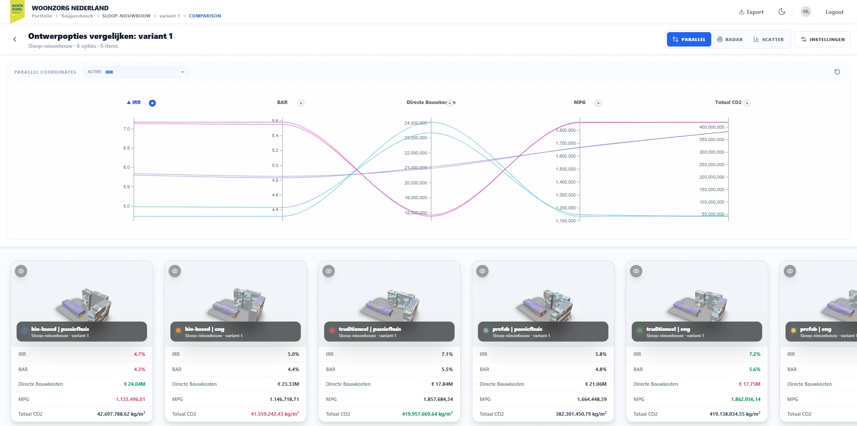The width and height of the screenshot is (857, 426).
Task: Select the Totaal CO2 axis radio
Action: [747, 103]
